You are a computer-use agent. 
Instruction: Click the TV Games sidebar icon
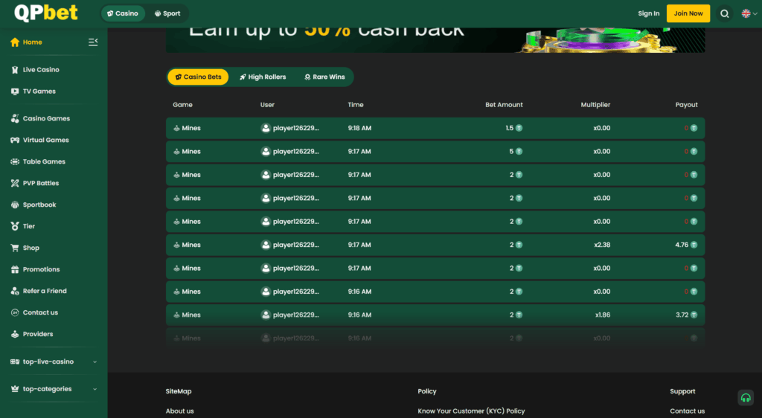point(15,91)
